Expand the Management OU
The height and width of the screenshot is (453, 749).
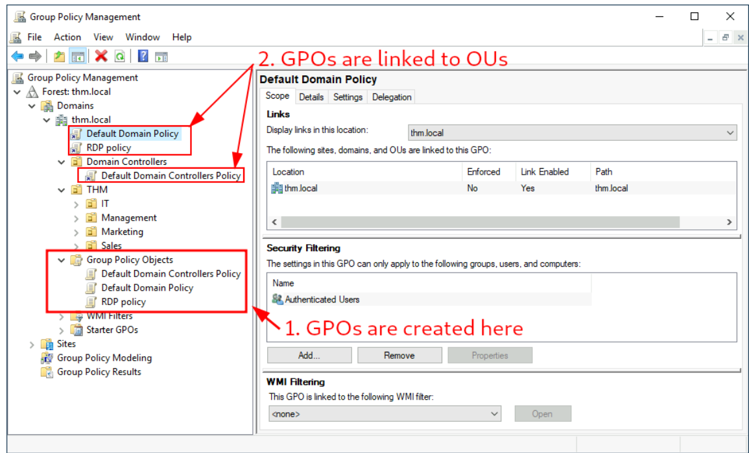coord(77,218)
